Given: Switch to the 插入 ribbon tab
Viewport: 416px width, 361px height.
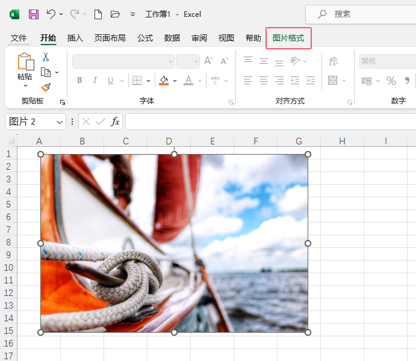Looking at the screenshot, I should pyautogui.click(x=75, y=38).
